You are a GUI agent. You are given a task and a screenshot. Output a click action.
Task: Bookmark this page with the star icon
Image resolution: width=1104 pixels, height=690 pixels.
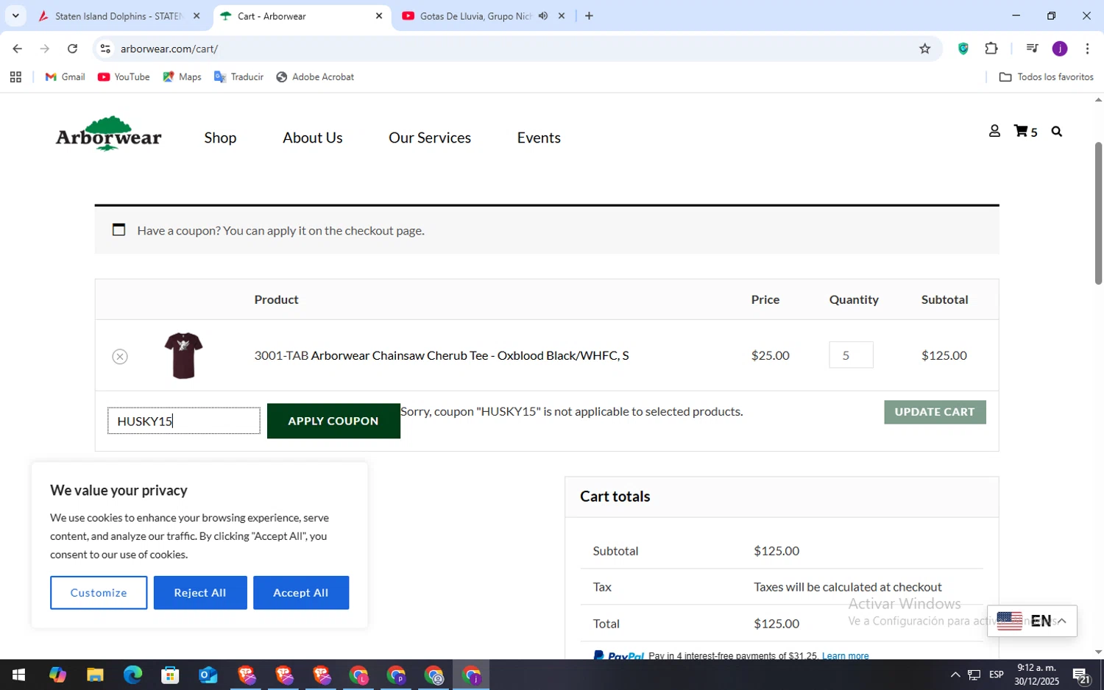click(x=925, y=49)
